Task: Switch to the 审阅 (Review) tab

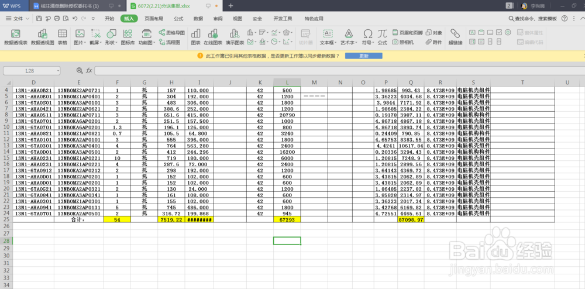Action: (x=218, y=19)
